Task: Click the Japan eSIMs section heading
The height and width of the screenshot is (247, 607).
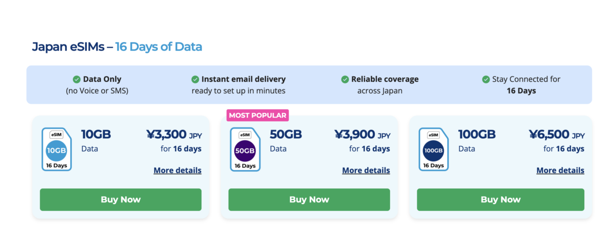Action: point(117,47)
